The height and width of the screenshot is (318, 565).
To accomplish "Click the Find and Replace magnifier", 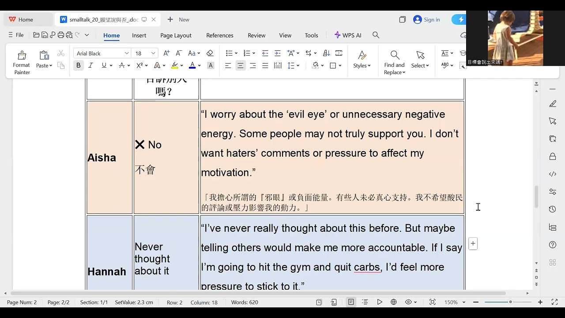I will click(x=395, y=55).
